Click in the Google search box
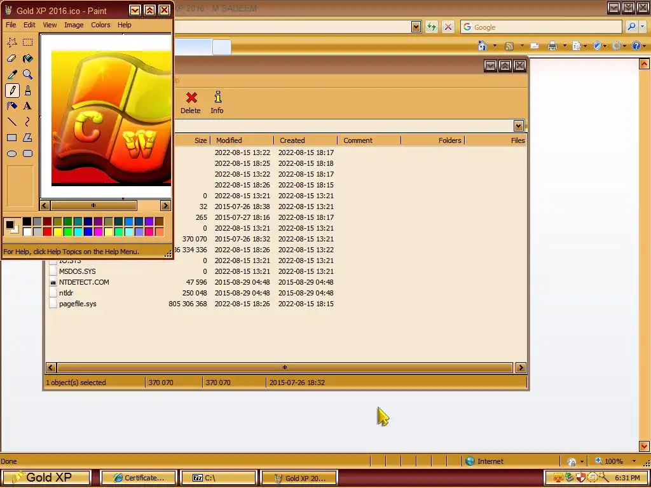 [x=540, y=27]
